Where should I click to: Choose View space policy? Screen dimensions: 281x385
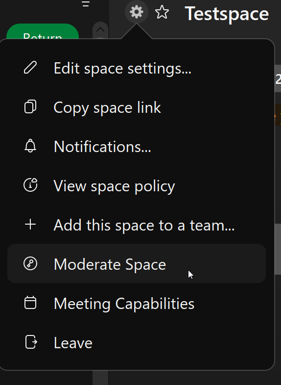pyautogui.click(x=137, y=185)
